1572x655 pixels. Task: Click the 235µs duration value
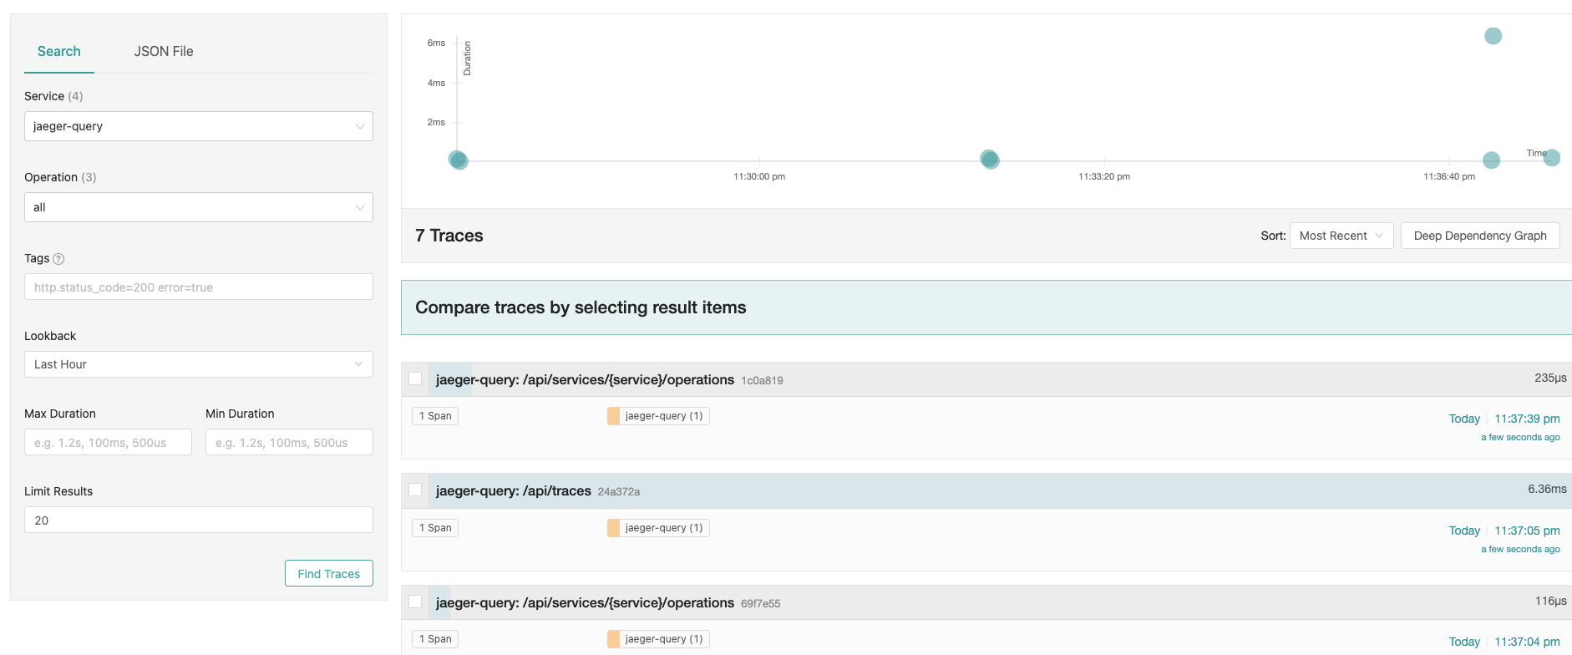click(x=1550, y=378)
